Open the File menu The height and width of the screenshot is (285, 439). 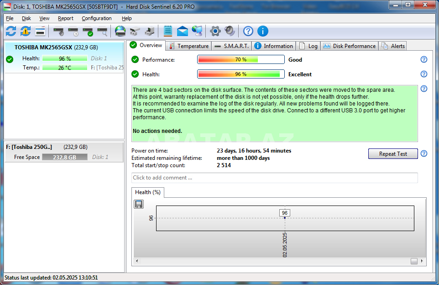point(10,18)
